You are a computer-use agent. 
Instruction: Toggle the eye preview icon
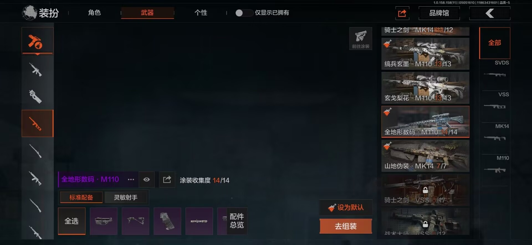147,180
